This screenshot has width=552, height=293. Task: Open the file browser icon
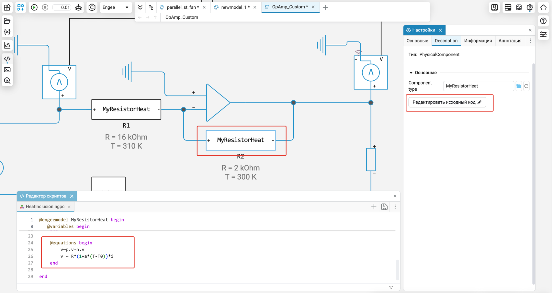[x=7, y=21]
